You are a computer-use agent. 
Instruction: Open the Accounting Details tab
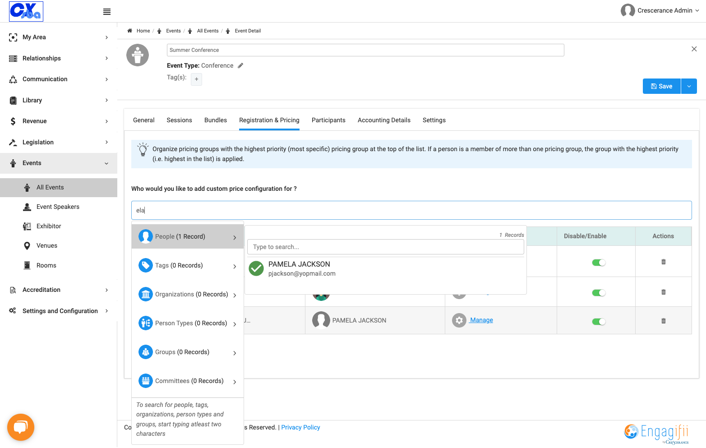click(384, 120)
